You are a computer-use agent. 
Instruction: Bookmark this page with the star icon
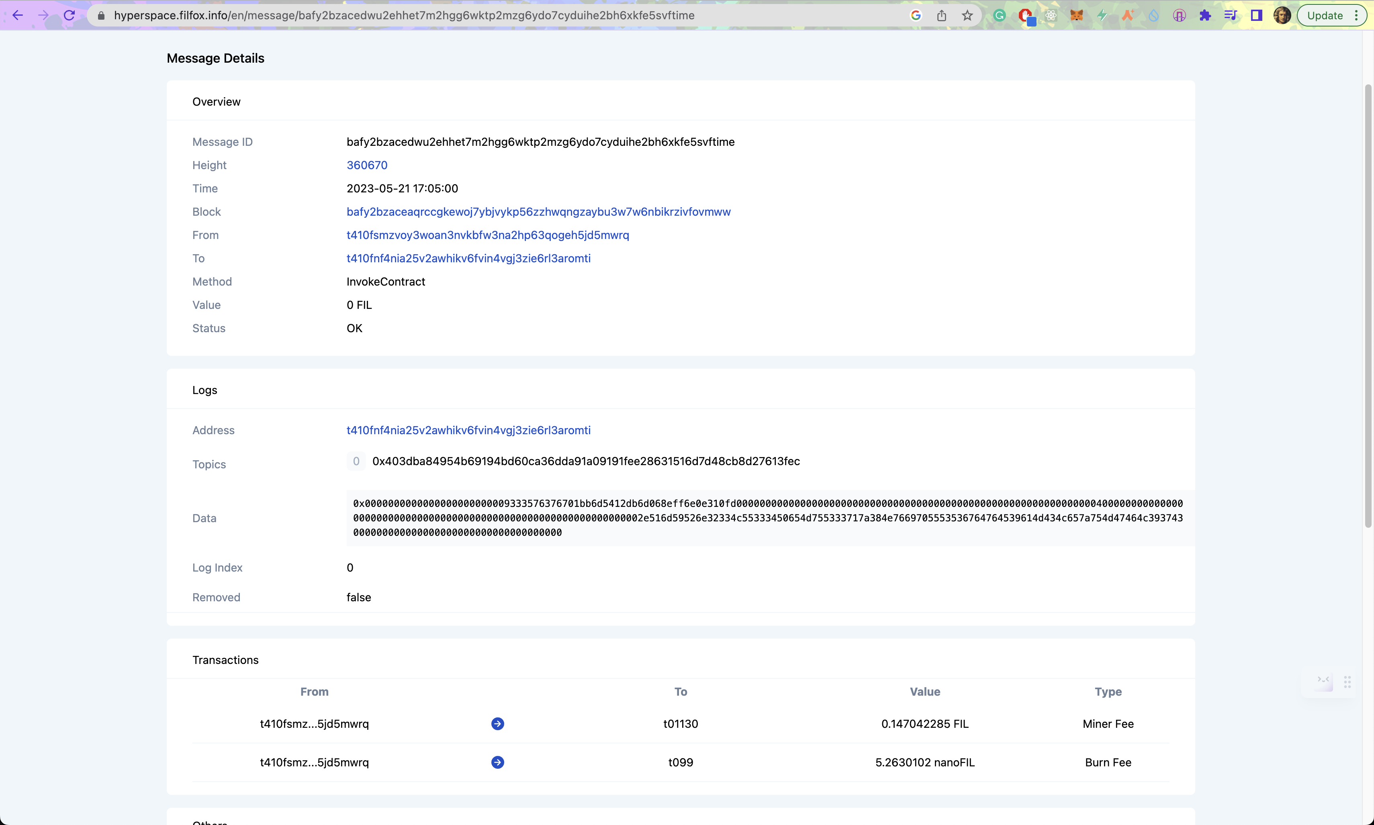coord(967,16)
